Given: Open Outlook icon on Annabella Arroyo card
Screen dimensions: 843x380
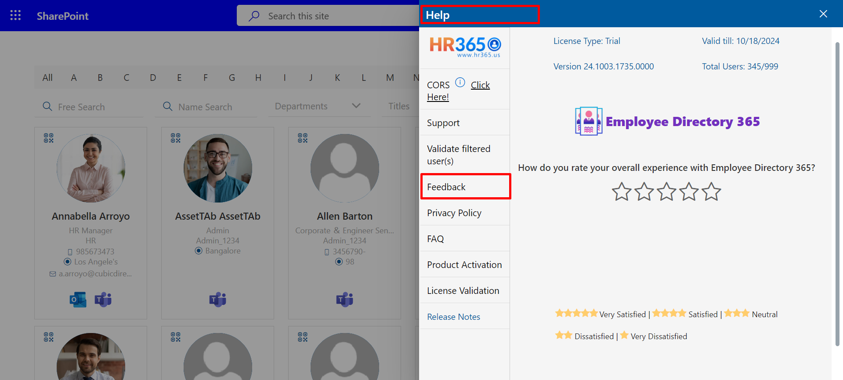Looking at the screenshot, I should pos(78,300).
